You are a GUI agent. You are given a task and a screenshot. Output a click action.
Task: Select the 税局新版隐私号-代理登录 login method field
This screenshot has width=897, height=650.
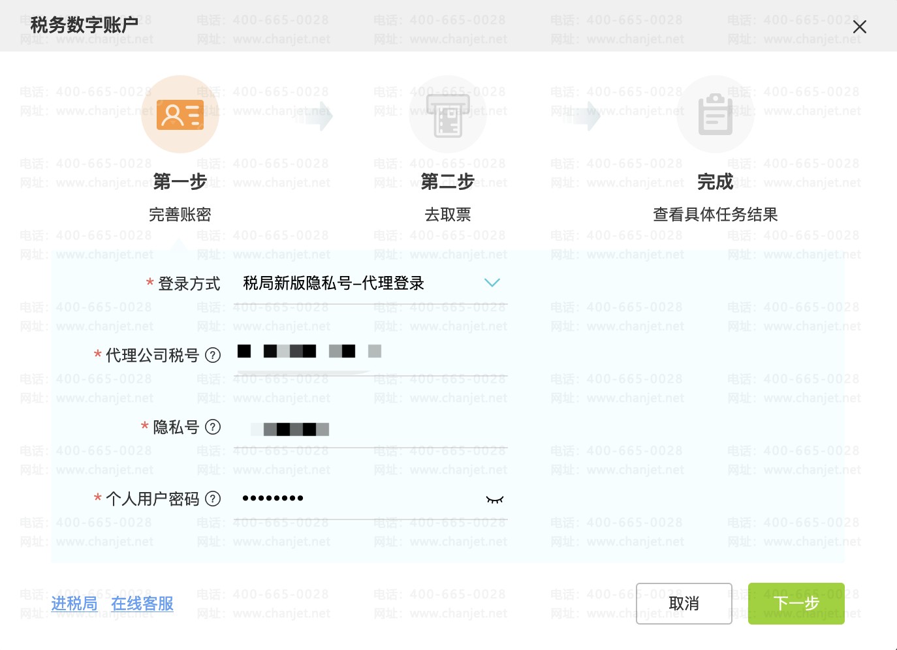pyautogui.click(x=371, y=283)
